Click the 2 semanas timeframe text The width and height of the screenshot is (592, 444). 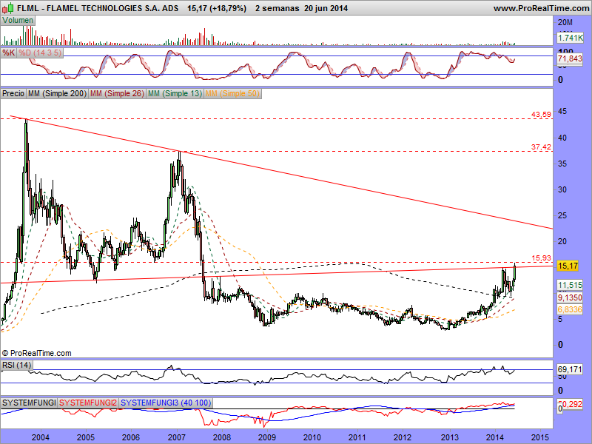(277, 8)
